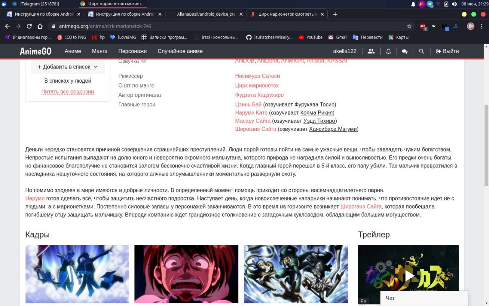Image resolution: width=489 pixels, height=306 pixels.
Task: Open the irssi - консольны... bookmark
Action: [216, 37]
